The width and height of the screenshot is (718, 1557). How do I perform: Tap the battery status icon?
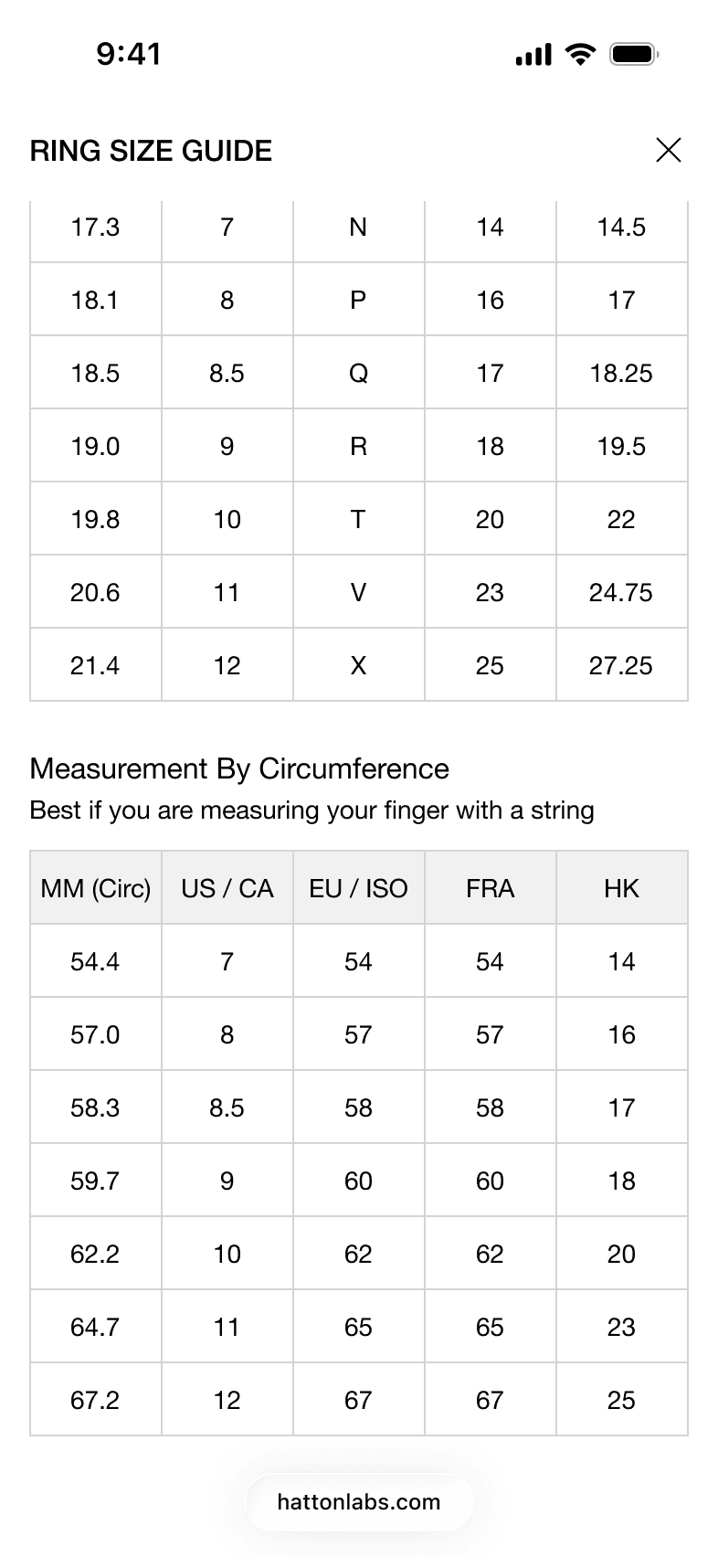coord(635,54)
